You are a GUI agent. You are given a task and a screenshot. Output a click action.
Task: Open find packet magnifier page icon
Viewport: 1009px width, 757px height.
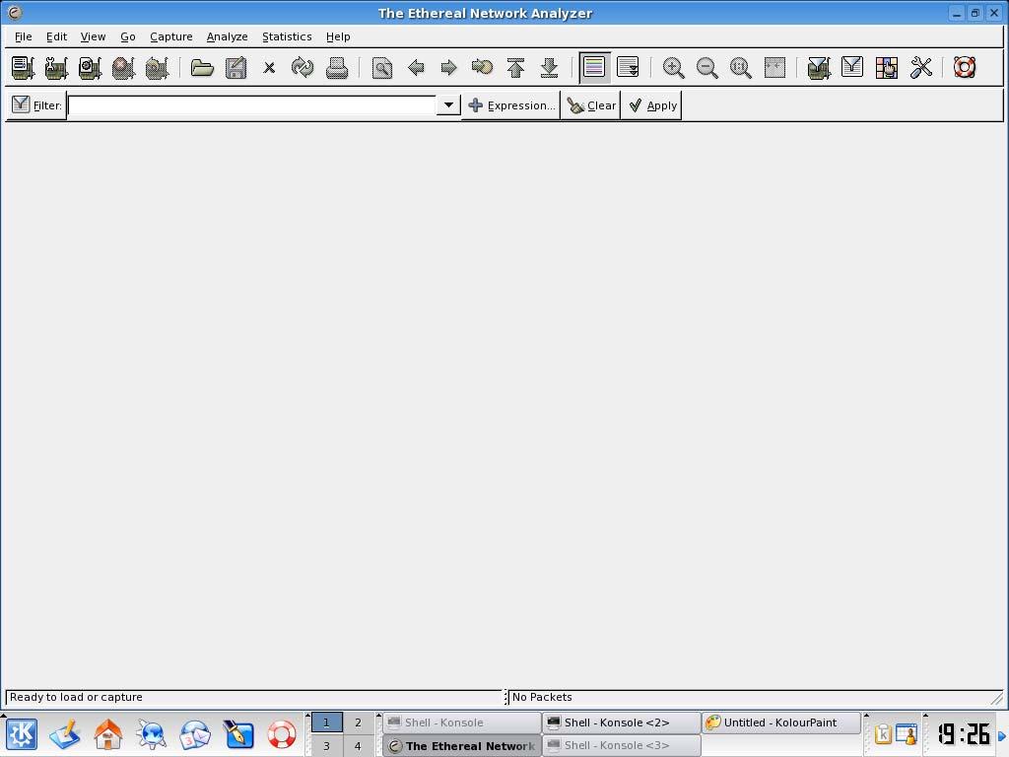click(x=382, y=68)
